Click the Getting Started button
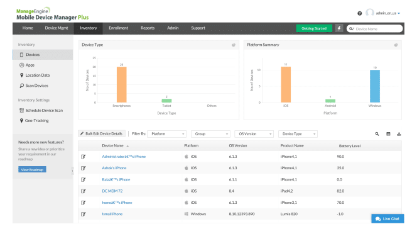This screenshot has width=417, height=241. click(314, 28)
